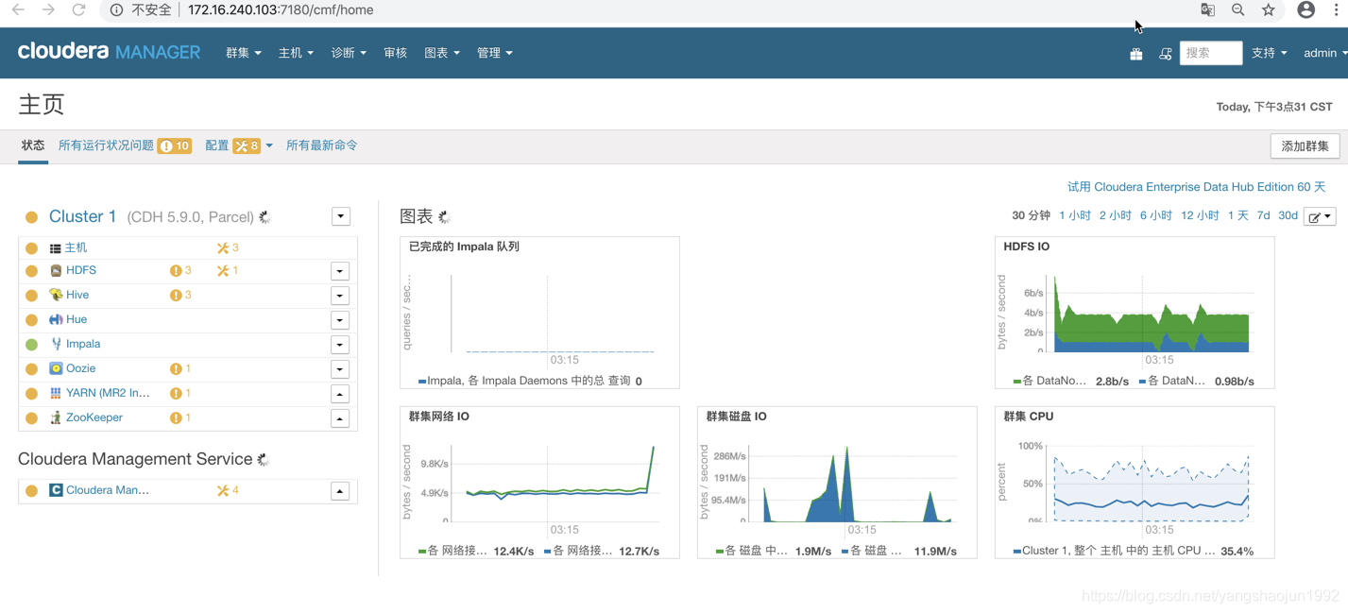Click the browser back arrow
This screenshot has height=613, width=1348.
18,9
